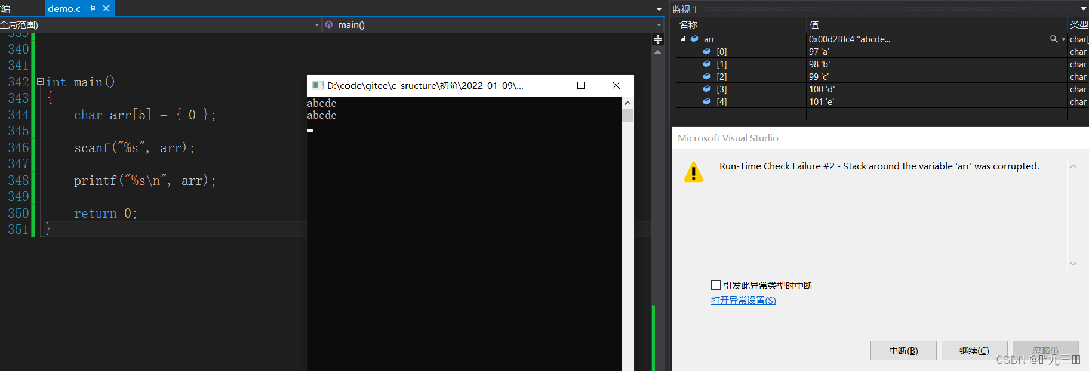This screenshot has width=1089, height=371.
Task: Collapse the main() function code block
Action: (40, 82)
